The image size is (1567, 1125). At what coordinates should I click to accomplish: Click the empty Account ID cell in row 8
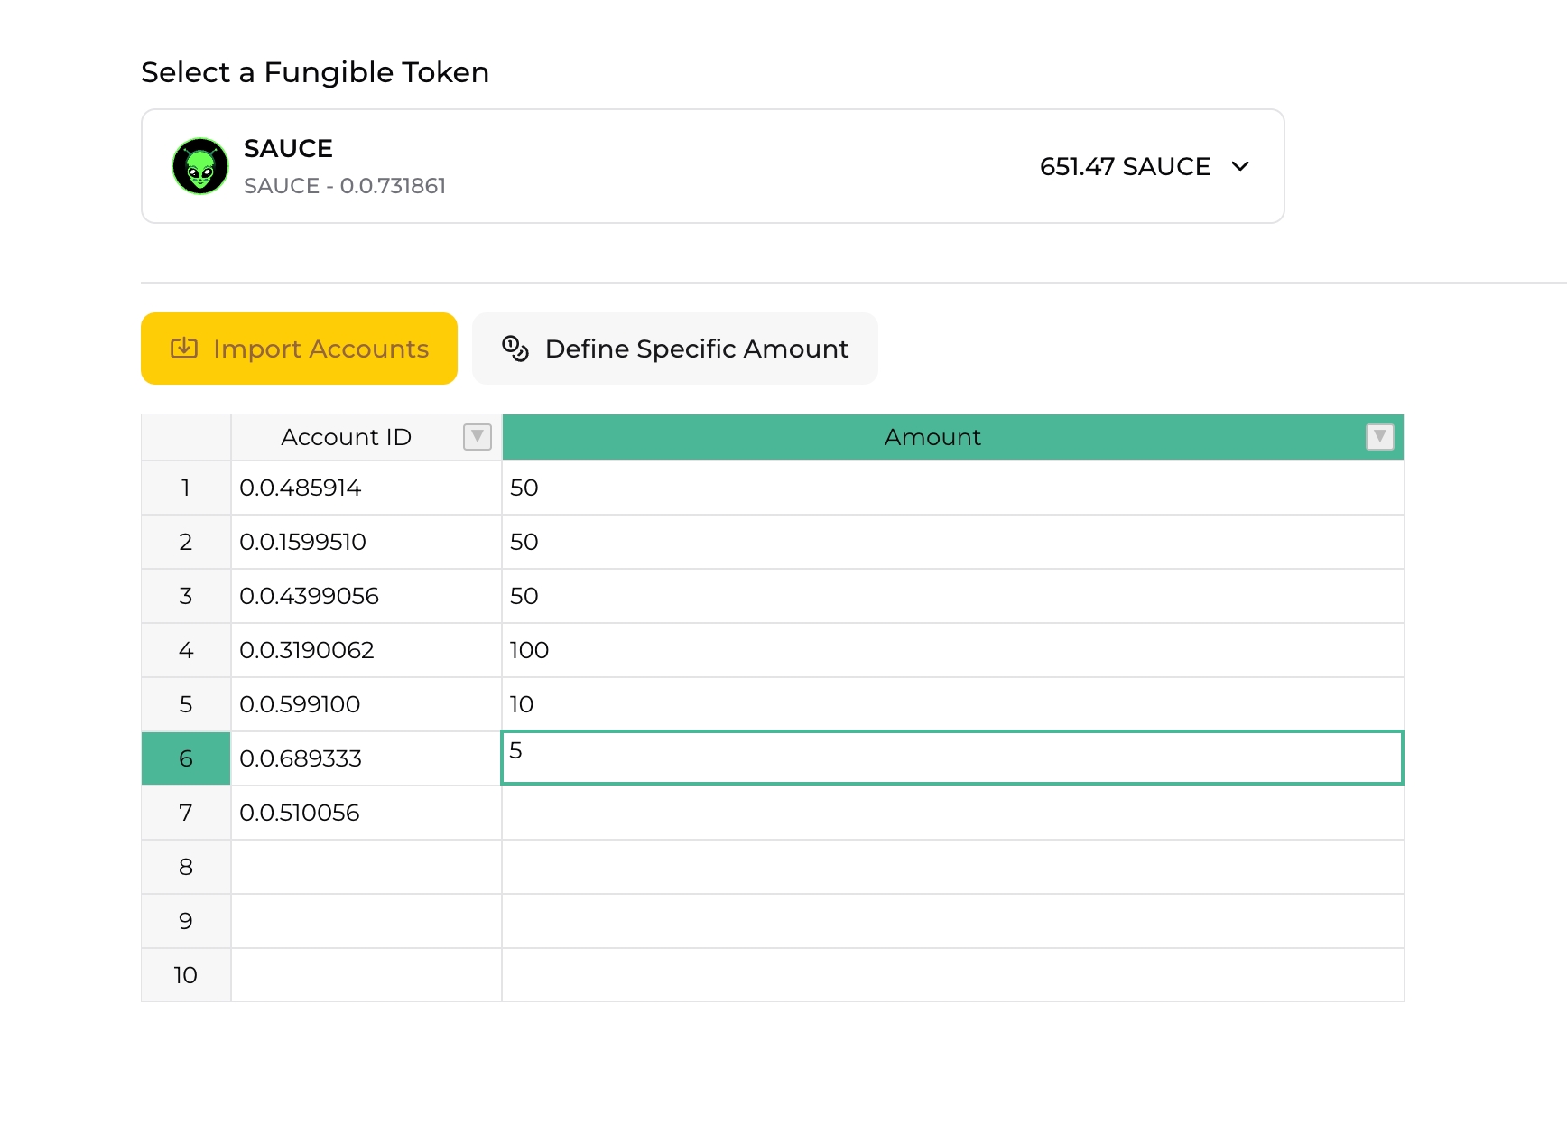tap(366, 867)
